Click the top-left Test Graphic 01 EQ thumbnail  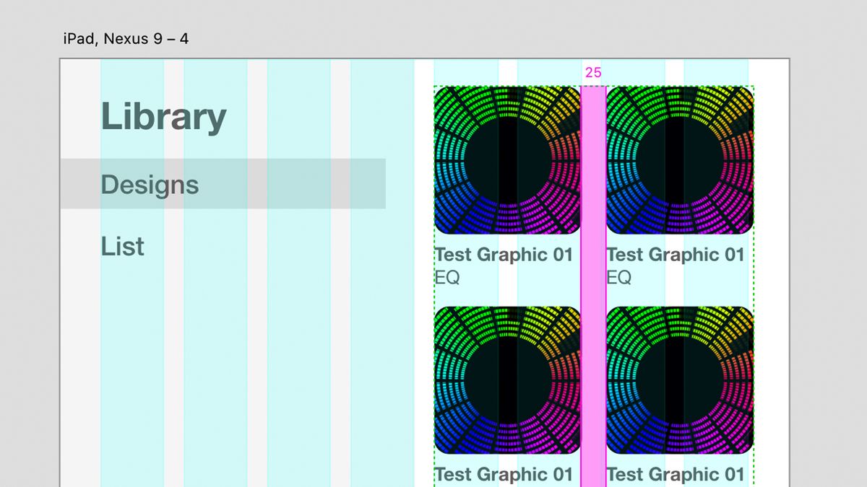pyautogui.click(x=506, y=162)
